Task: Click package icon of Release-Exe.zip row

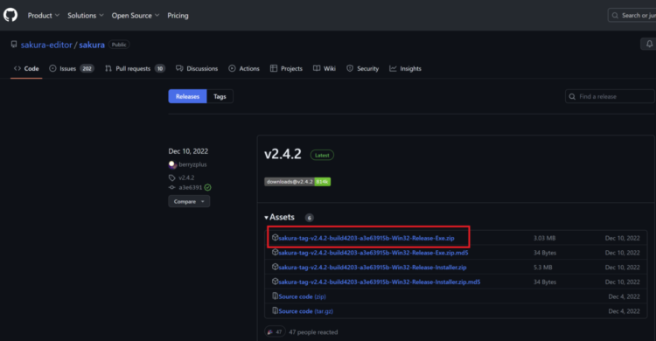Action: point(275,238)
